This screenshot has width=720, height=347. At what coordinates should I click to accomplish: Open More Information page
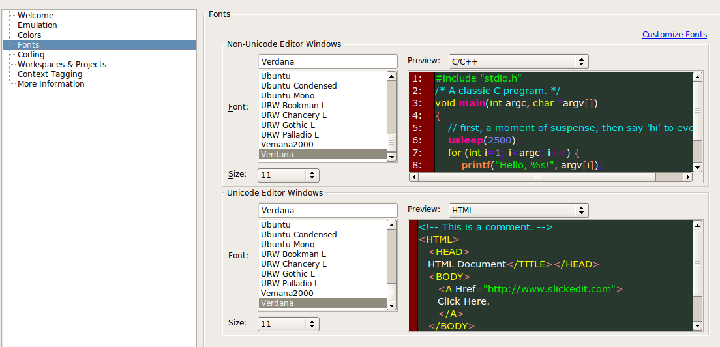[x=51, y=84]
